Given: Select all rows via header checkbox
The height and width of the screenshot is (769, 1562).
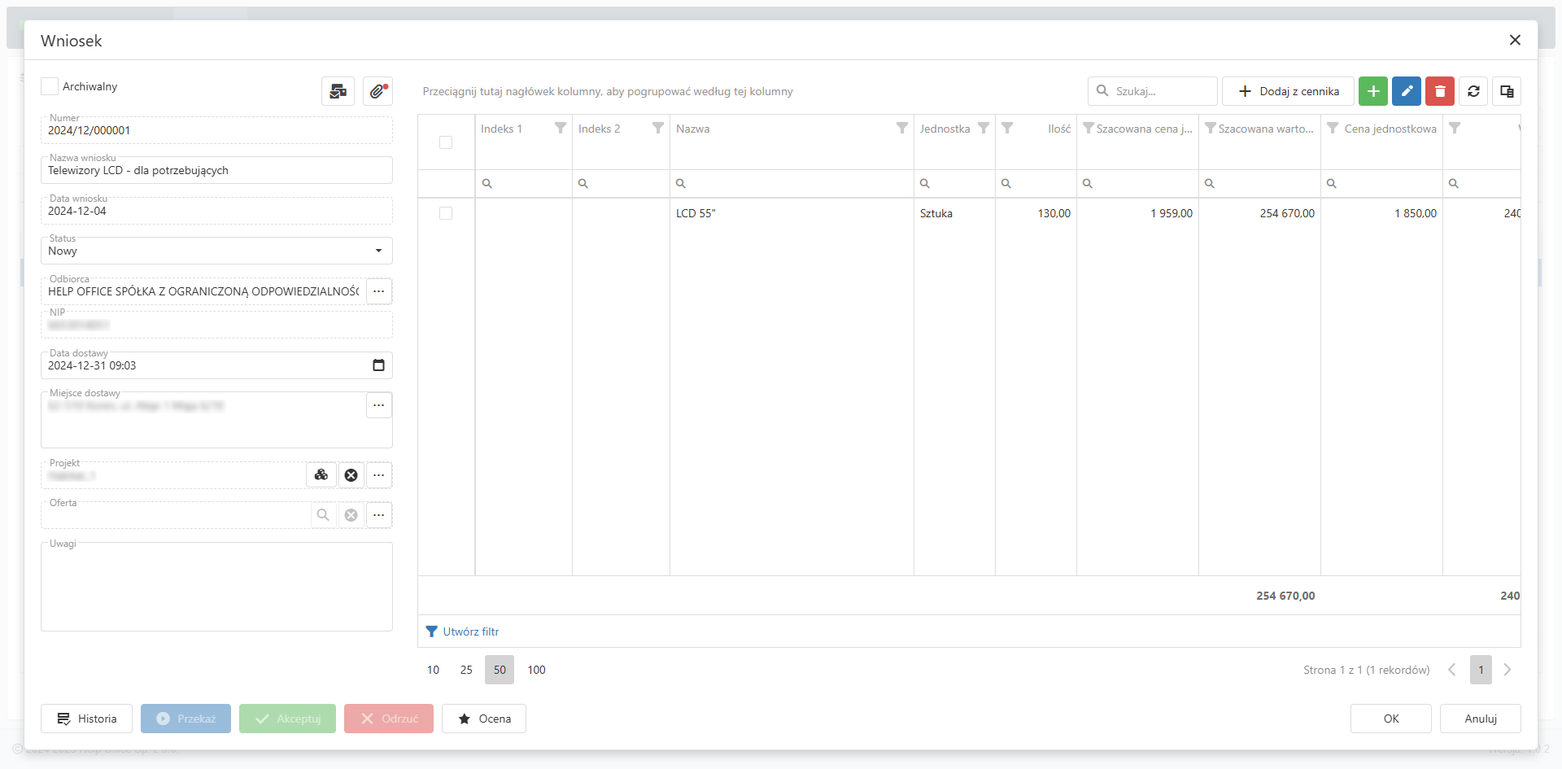Looking at the screenshot, I should point(446,142).
